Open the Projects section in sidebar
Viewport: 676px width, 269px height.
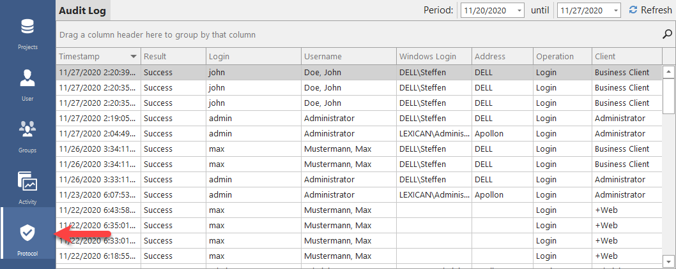(27, 33)
